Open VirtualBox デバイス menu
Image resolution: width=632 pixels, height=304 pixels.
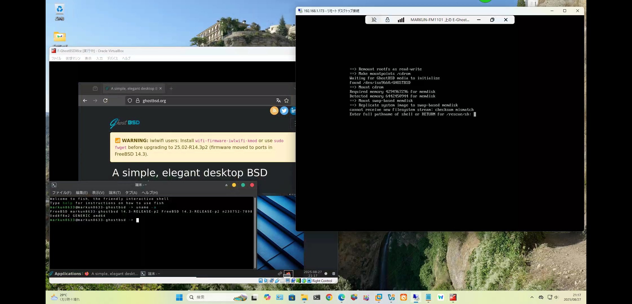click(x=112, y=58)
